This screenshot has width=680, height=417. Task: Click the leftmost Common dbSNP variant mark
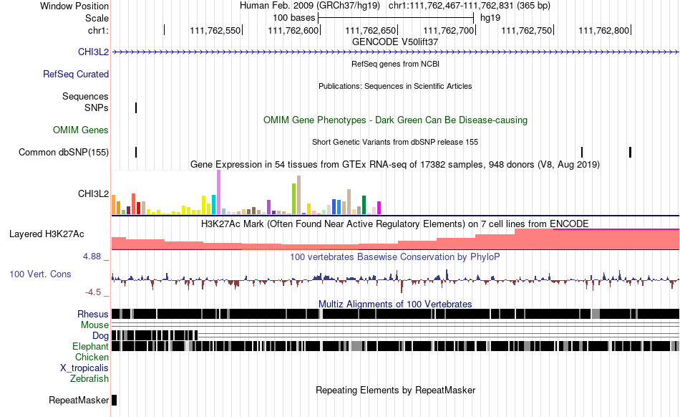click(x=136, y=153)
